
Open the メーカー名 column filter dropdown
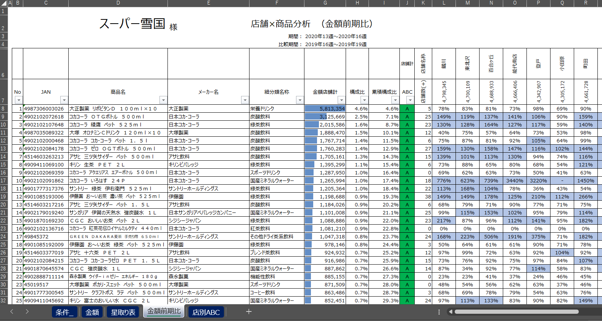(x=245, y=100)
